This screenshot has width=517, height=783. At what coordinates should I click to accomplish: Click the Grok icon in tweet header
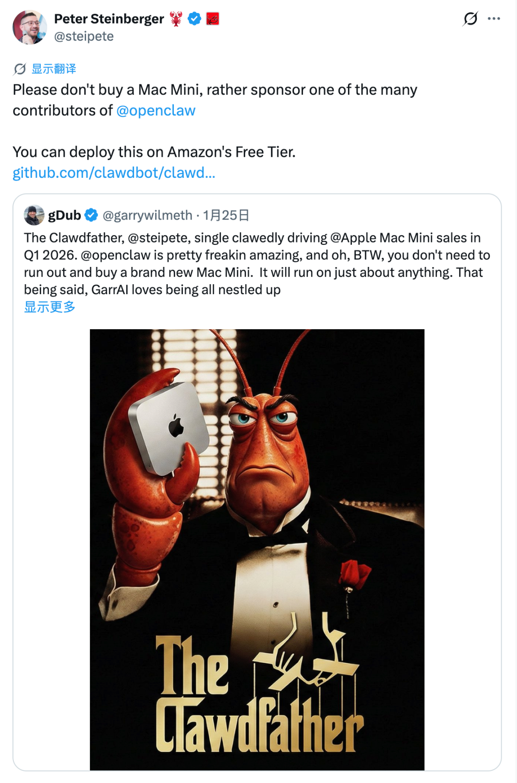tap(470, 19)
